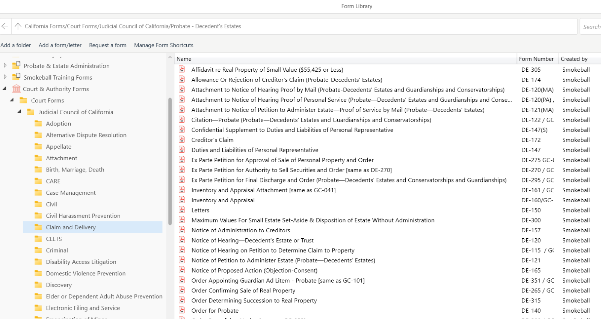Select Notice of Hearing on Petition to Determine Claim

(273, 250)
